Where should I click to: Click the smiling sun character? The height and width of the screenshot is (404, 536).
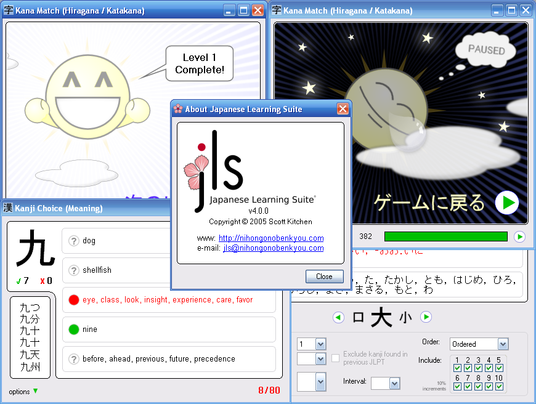pyautogui.click(x=87, y=97)
